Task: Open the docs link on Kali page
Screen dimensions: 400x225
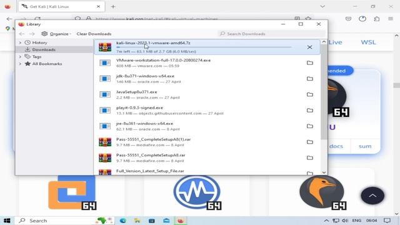Action: tap(336, 146)
